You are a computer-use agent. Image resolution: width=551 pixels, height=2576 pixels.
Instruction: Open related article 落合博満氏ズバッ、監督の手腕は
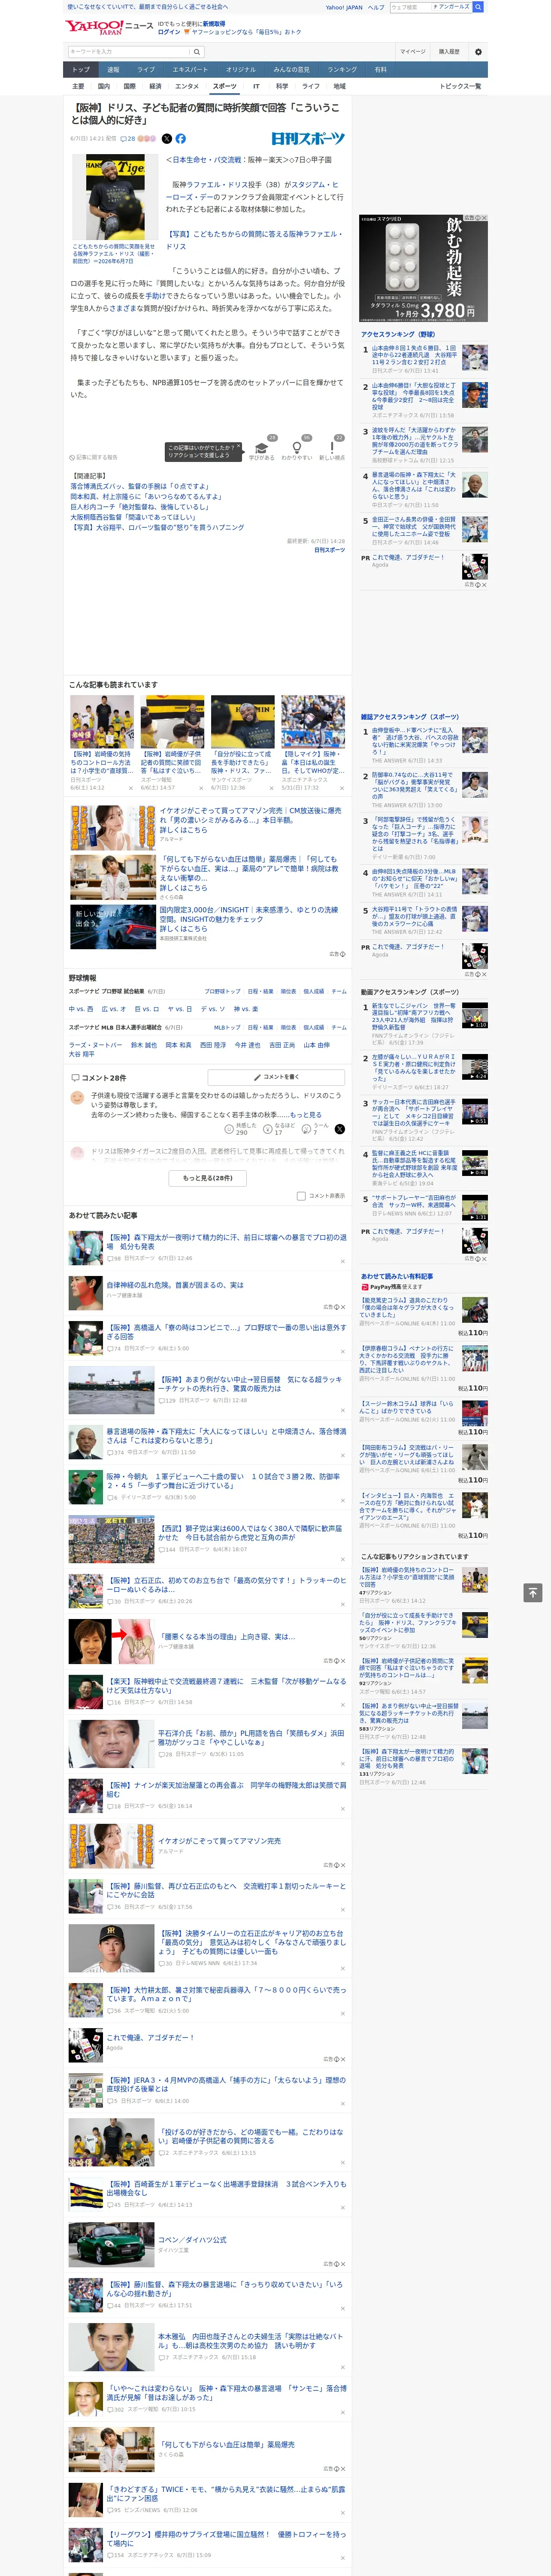coord(139,486)
